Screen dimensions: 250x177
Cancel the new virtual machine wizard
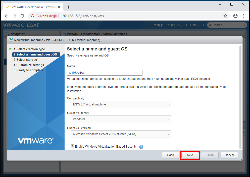click(x=229, y=155)
